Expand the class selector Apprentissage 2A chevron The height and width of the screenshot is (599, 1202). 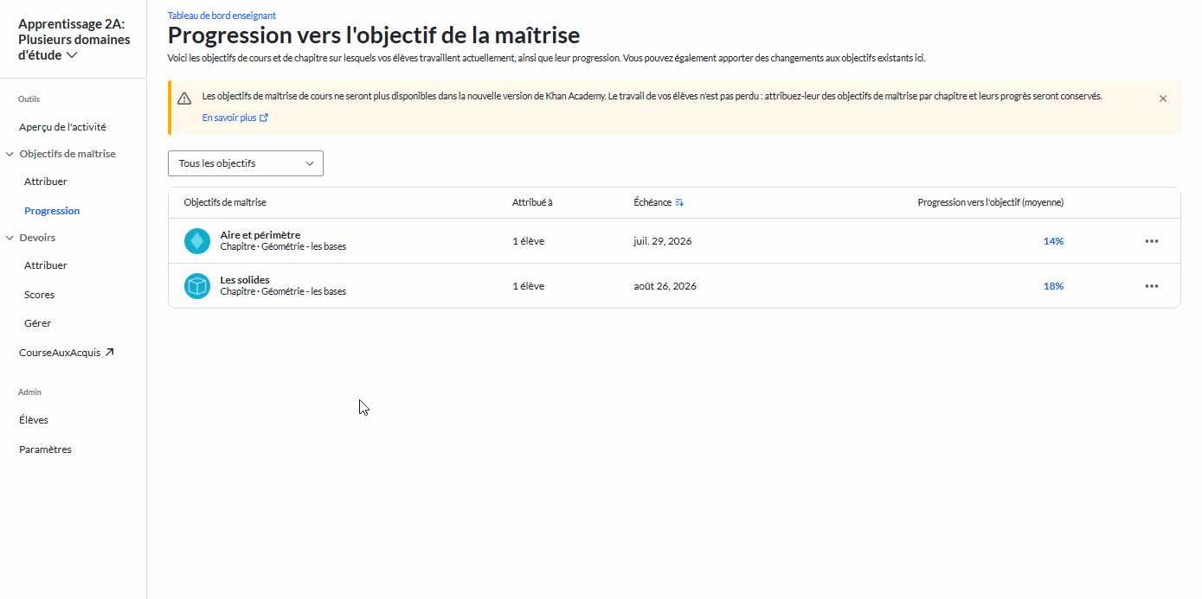(x=73, y=55)
